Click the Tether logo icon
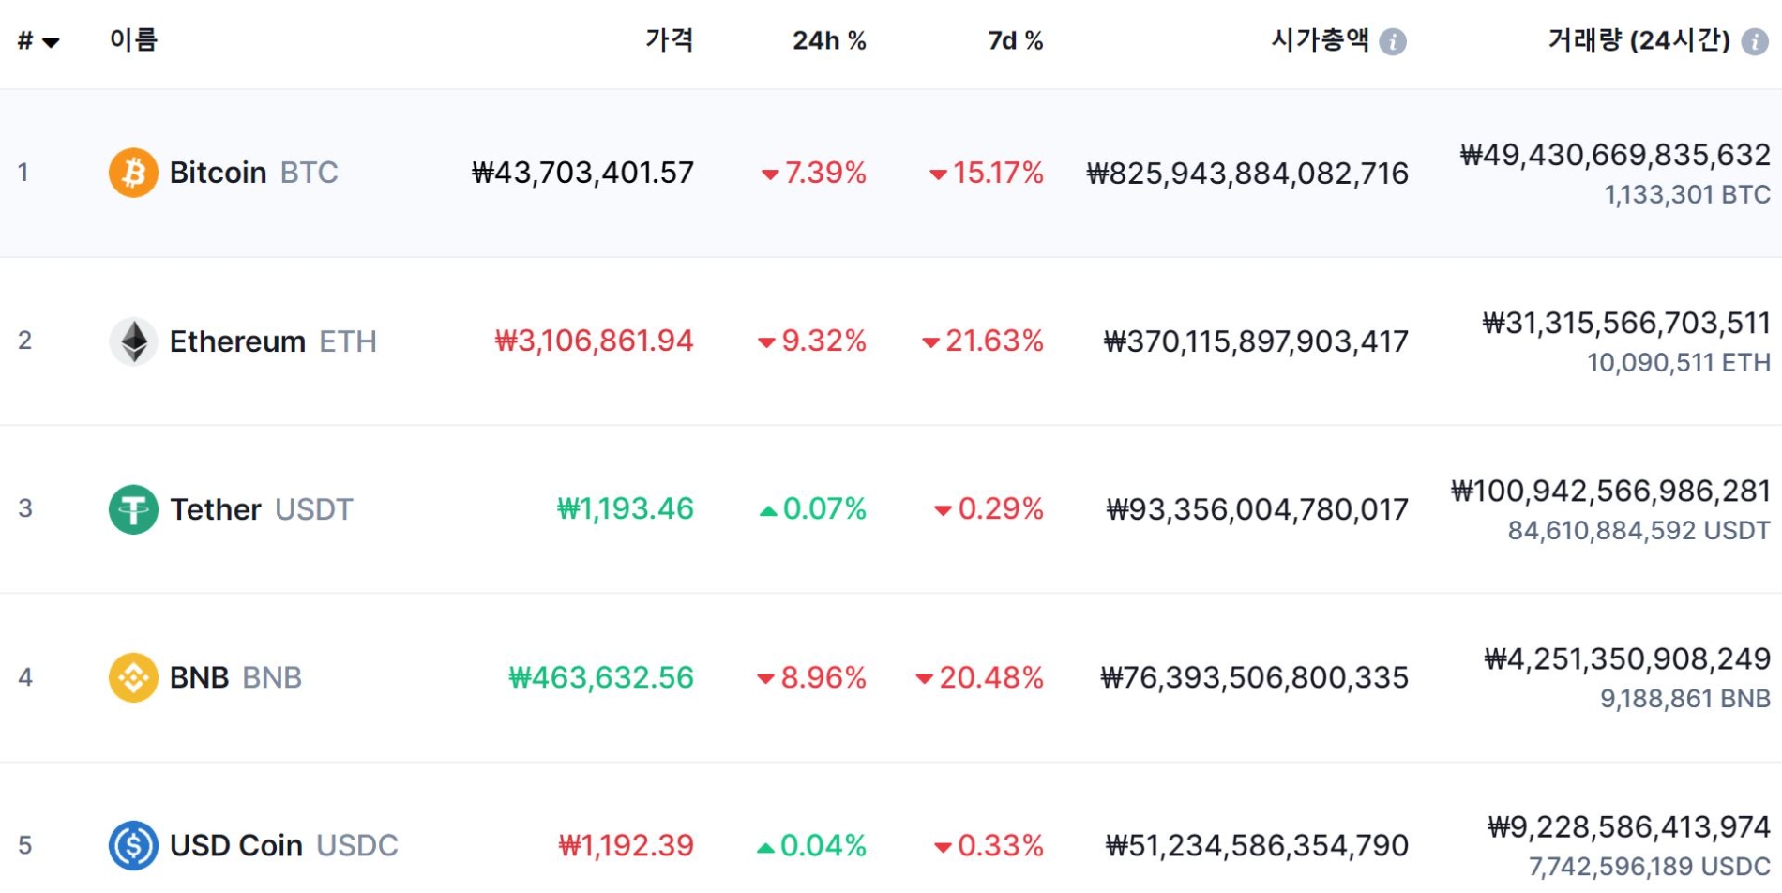Screen dimensions: 1782x893 click(x=134, y=509)
